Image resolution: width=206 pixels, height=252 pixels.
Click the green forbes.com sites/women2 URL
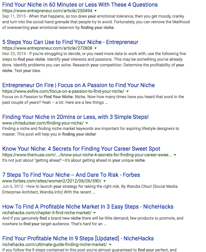click(x=51, y=181)
